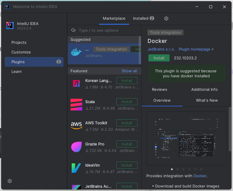
Task: Select the fourth screenshot carousel dot
Action: click(x=189, y=169)
